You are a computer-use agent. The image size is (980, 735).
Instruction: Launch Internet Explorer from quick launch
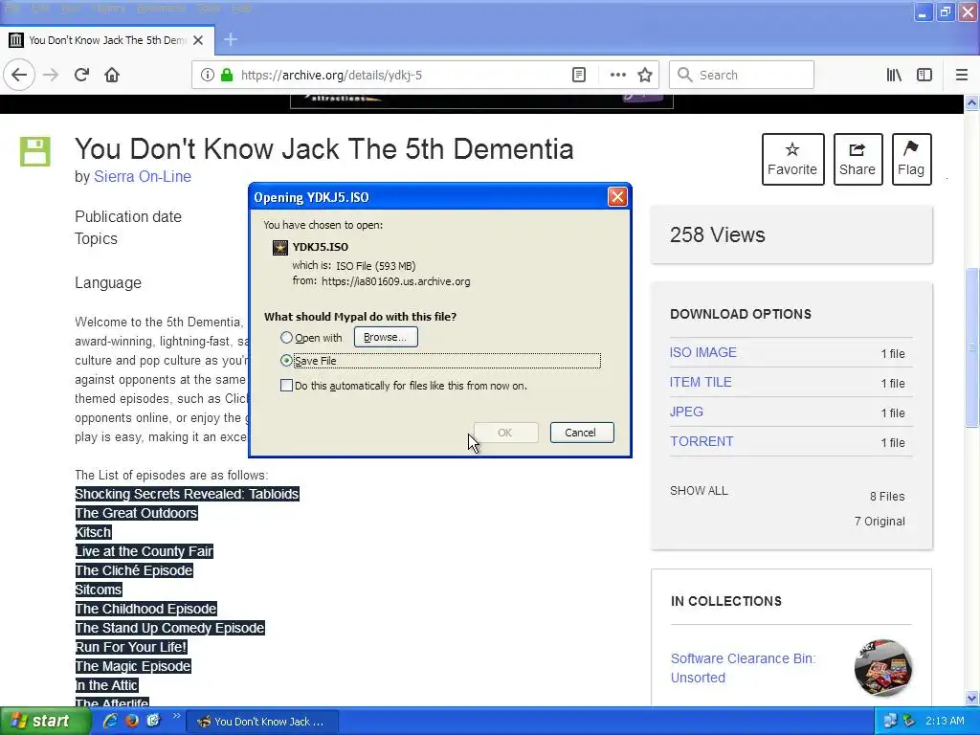110,721
